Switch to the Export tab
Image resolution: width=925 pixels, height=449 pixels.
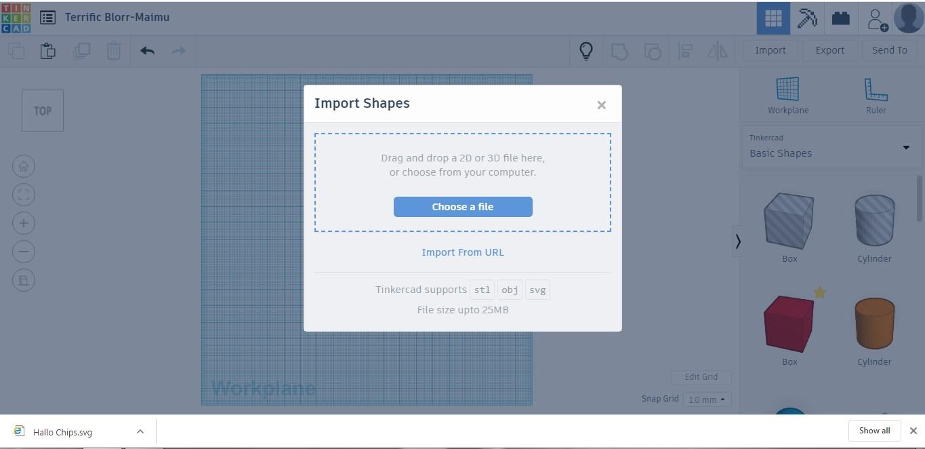click(x=829, y=50)
